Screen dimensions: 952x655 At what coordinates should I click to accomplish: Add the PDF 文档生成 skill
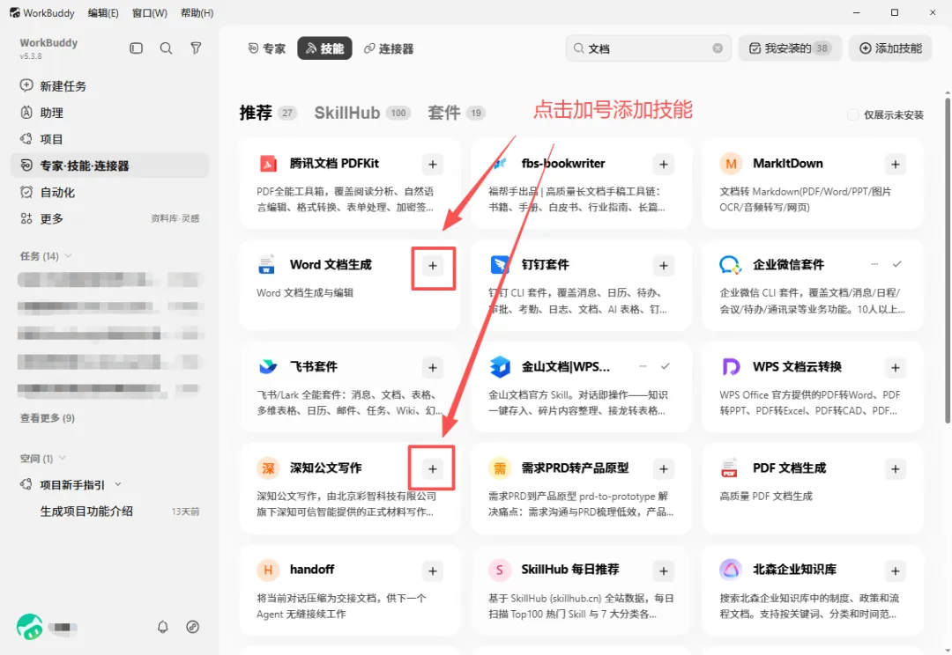pyautogui.click(x=895, y=469)
